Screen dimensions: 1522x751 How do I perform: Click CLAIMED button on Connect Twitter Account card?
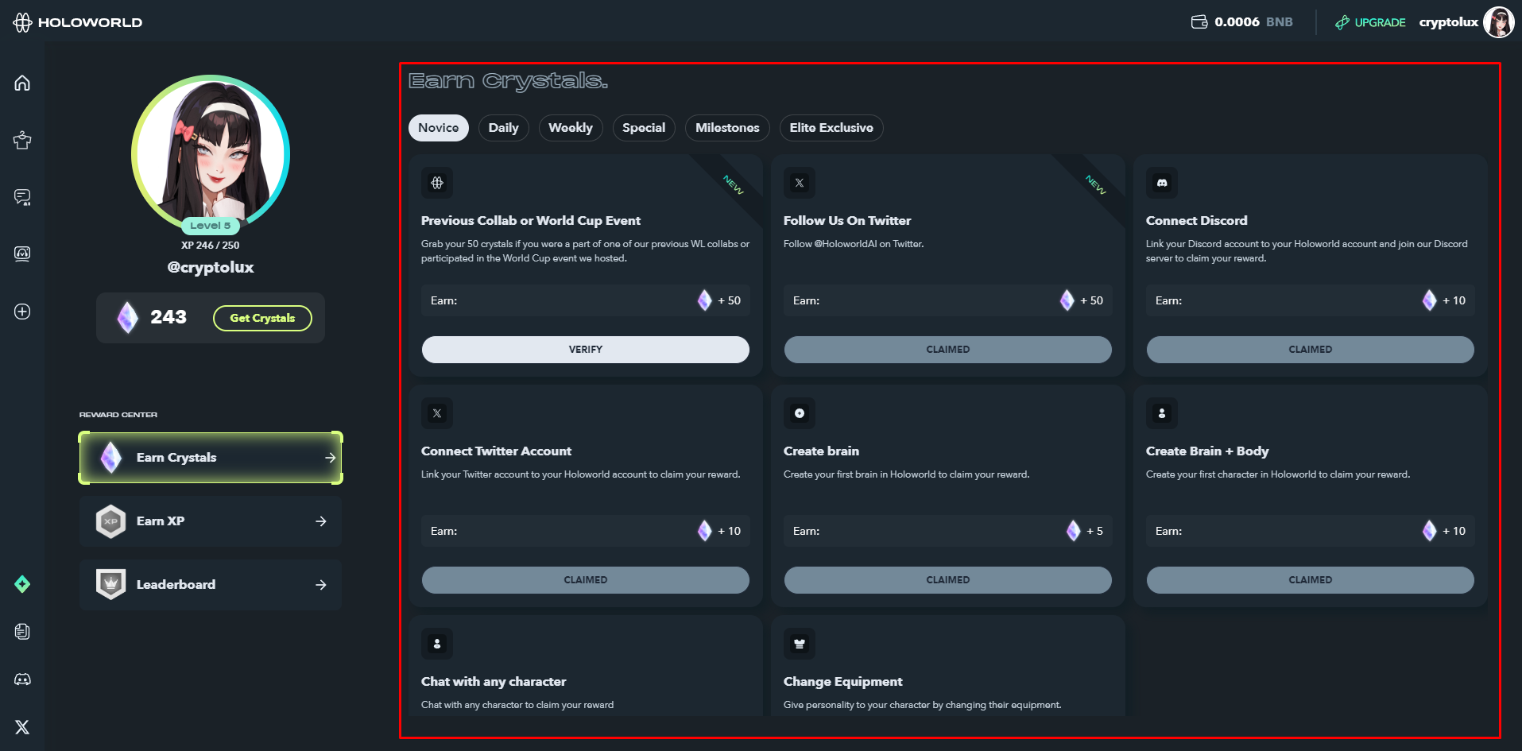[586, 580]
